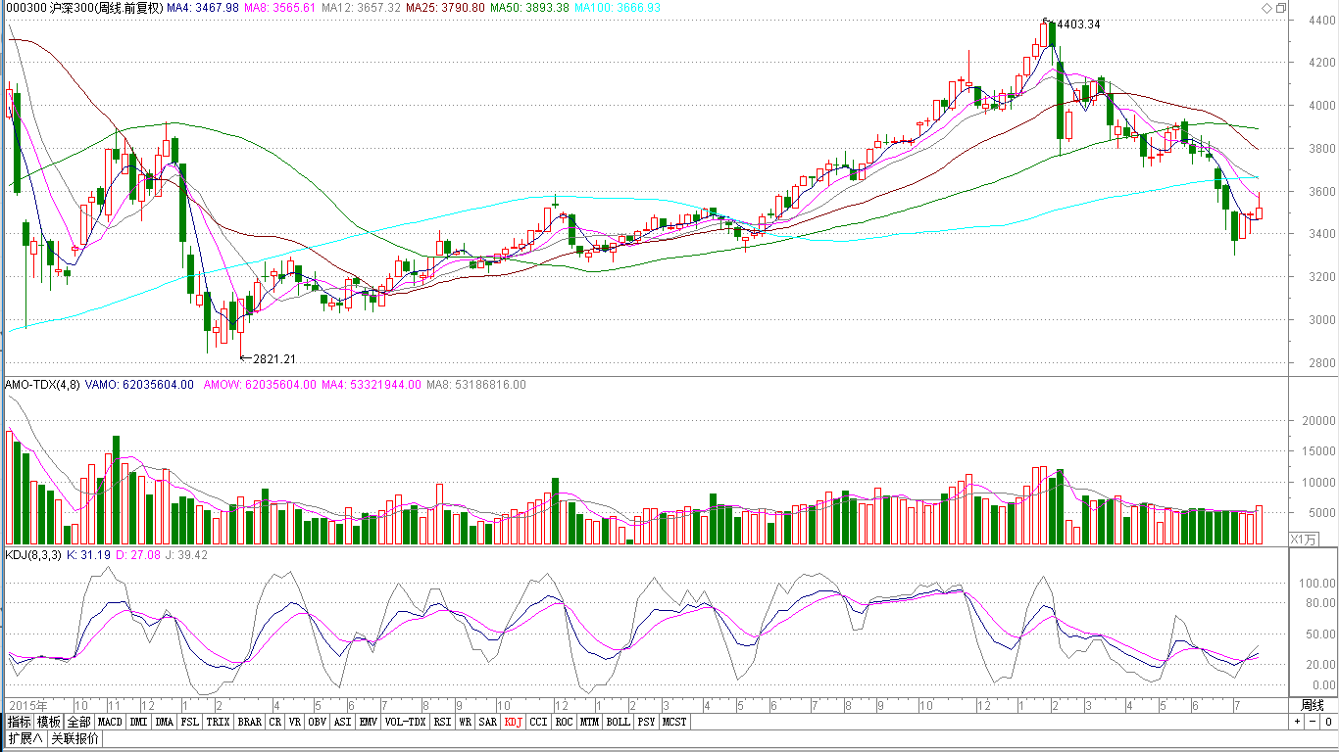Click the K: 31.19 value
This screenshot has height=752, width=1339.
89,555
